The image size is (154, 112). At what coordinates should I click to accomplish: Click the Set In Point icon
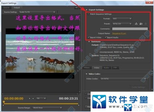[x=30, y=98]
